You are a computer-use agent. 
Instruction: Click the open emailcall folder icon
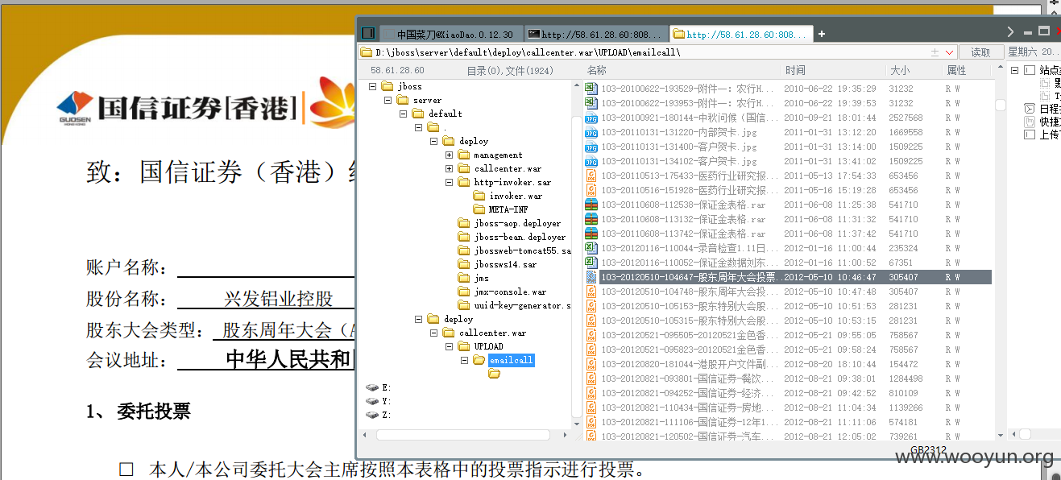(479, 360)
